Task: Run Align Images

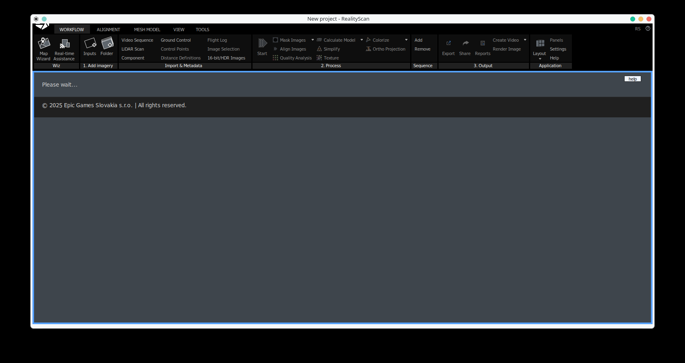Action: (x=289, y=49)
